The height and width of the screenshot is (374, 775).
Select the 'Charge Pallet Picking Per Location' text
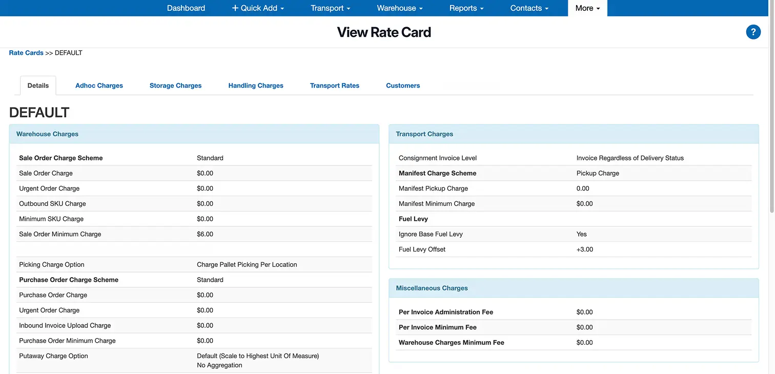(x=247, y=265)
